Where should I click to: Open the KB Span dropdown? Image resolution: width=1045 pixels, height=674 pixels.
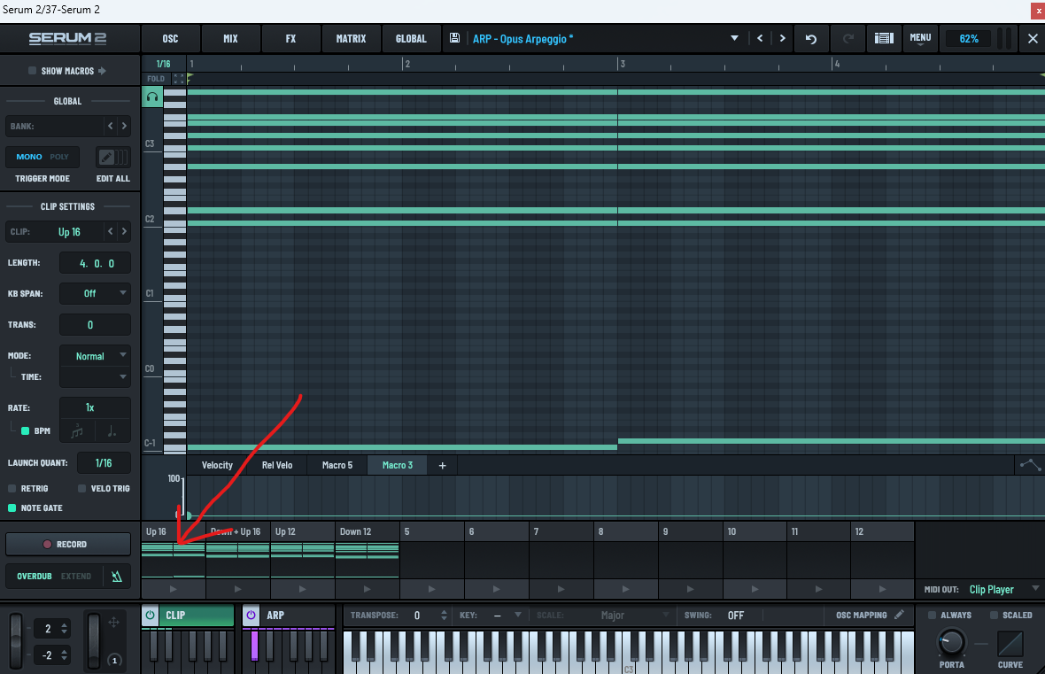(95, 293)
